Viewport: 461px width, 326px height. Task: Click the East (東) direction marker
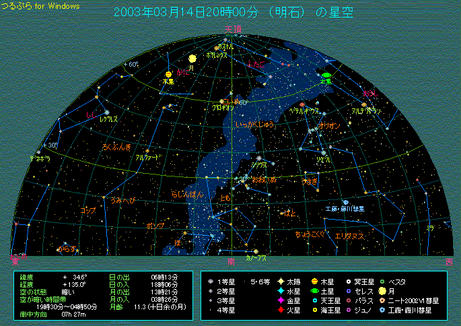coord(15,260)
